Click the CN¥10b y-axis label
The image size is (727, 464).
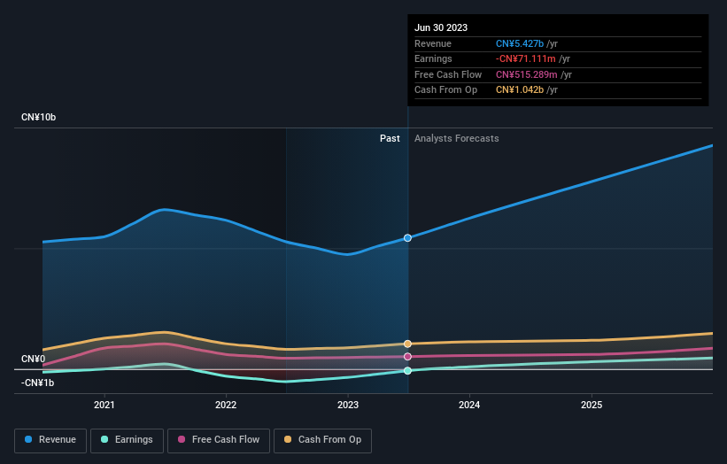point(38,117)
